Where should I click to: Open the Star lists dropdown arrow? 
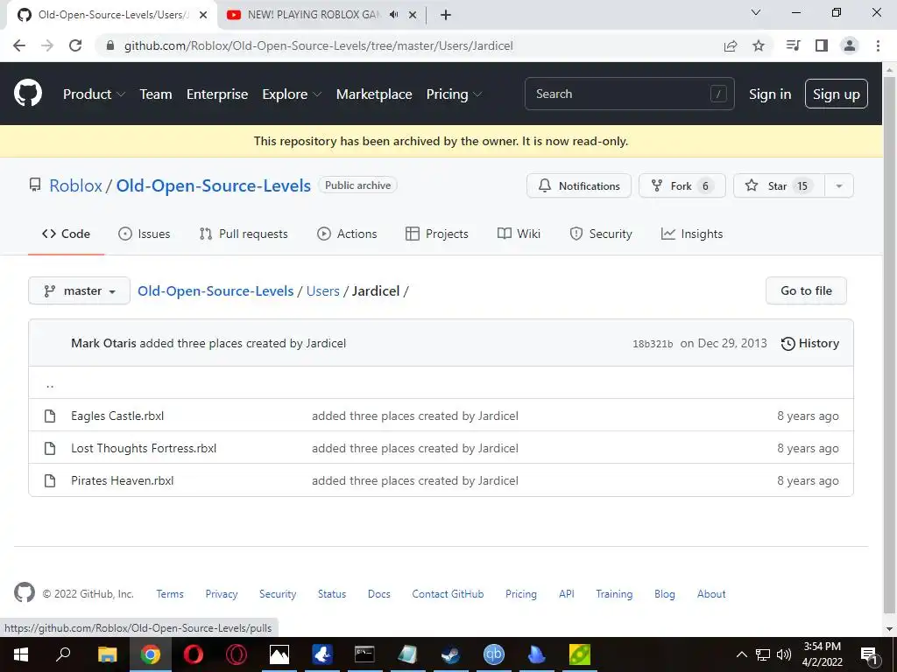tap(838, 185)
